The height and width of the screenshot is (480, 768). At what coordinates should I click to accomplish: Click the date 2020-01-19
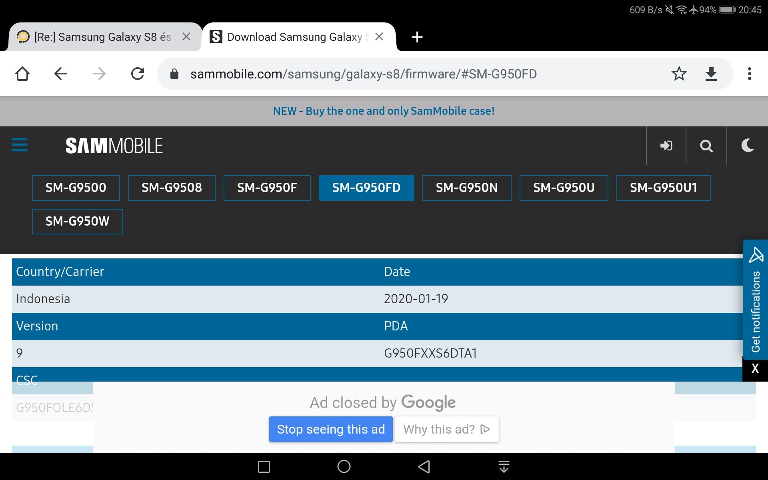tap(416, 299)
